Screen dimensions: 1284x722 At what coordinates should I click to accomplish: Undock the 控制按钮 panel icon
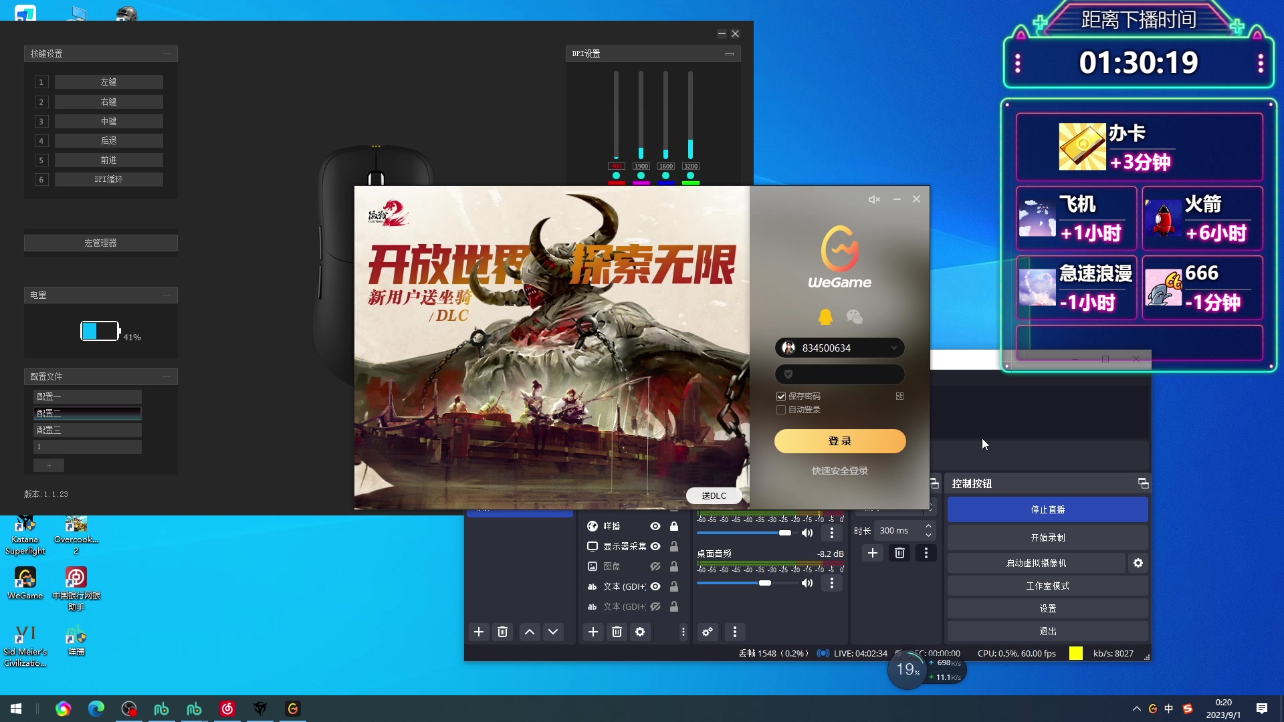1143,483
